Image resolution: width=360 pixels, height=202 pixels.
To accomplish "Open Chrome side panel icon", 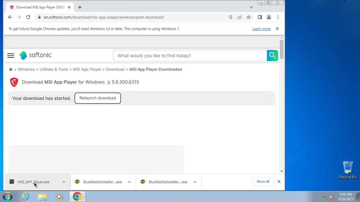I will coord(260,17).
